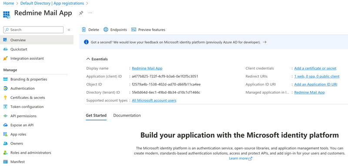Select the Directory (tenant) ID value

(x=166, y=92)
